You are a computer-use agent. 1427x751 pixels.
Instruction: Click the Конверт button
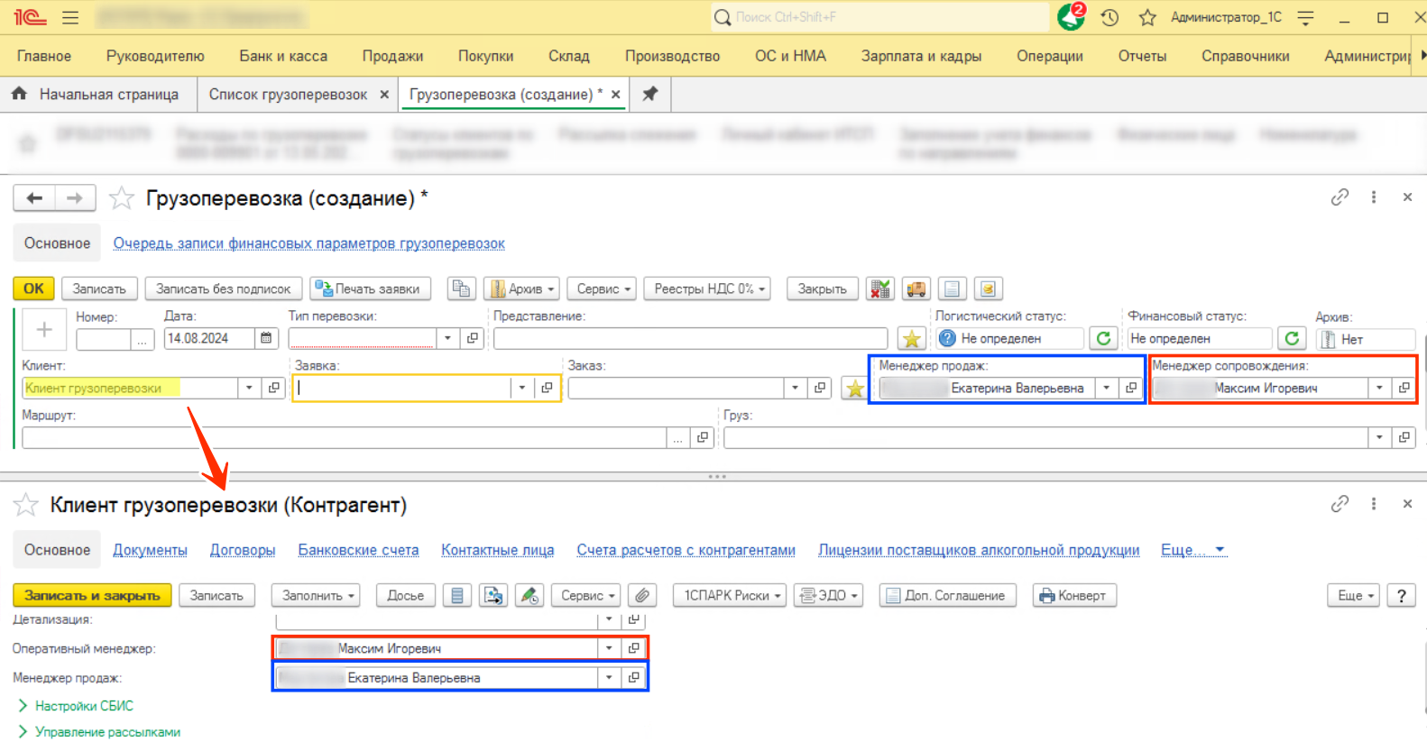coord(1074,595)
